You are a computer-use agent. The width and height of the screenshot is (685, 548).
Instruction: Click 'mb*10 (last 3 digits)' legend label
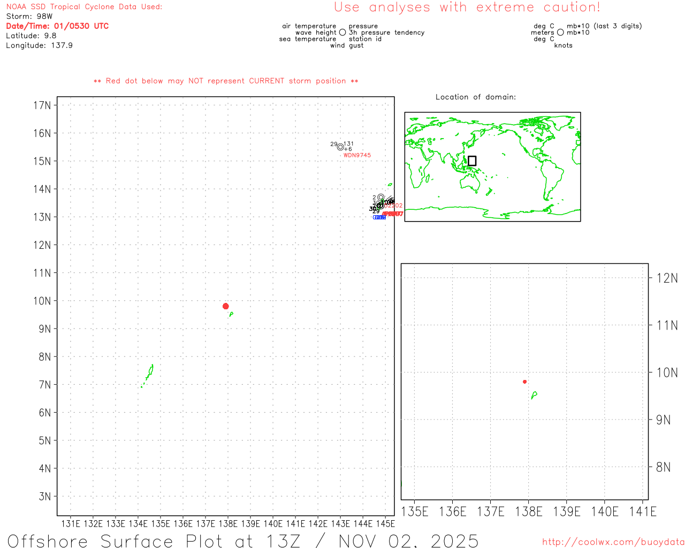604,26
